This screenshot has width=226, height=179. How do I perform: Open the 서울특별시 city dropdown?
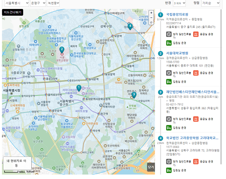tap(17, 3)
